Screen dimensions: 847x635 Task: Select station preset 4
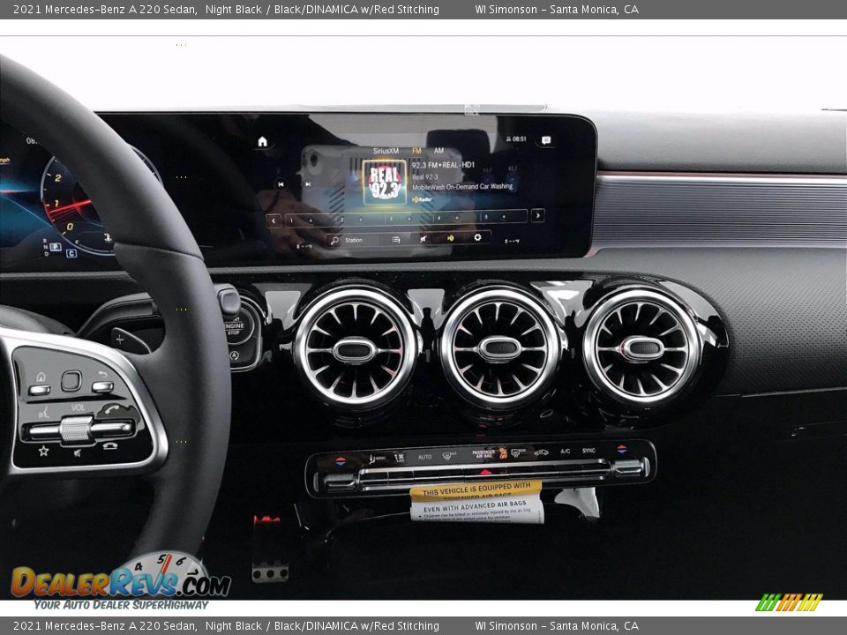pyautogui.click(x=457, y=217)
